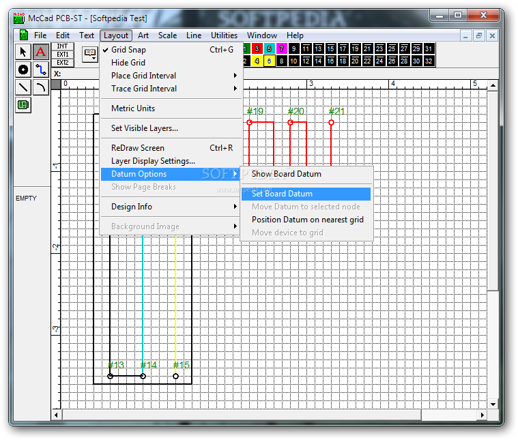
Task: Expand Place Grid Interval submenu
Action: pos(171,76)
